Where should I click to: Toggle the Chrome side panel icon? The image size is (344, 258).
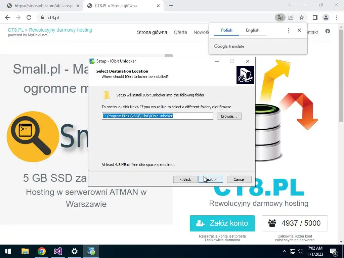315,17
